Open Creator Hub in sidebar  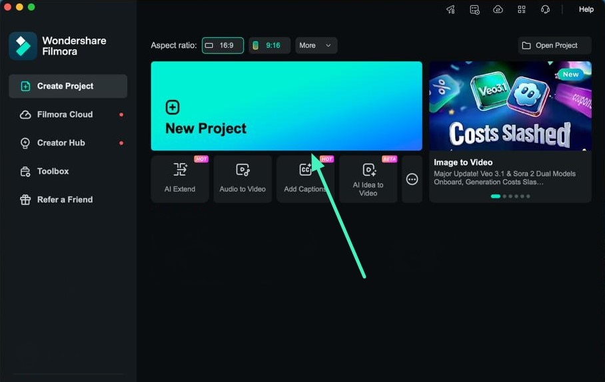coord(68,143)
